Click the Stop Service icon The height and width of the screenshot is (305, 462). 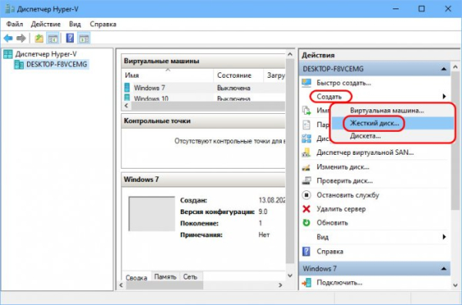(x=306, y=195)
